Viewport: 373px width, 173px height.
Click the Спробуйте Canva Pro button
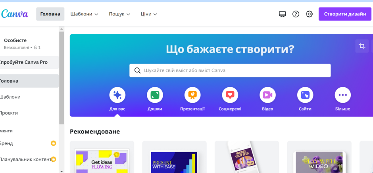point(29,62)
